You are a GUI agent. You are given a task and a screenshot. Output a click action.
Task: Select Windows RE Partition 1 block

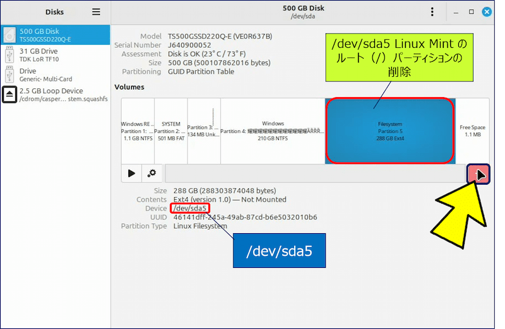point(137,130)
